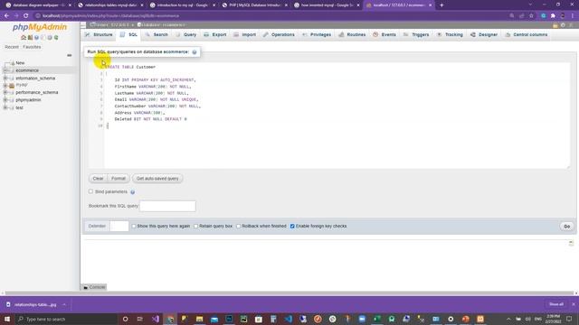Click the yellow lock icon top right
This screenshot has height=325, width=579.
[555, 25]
